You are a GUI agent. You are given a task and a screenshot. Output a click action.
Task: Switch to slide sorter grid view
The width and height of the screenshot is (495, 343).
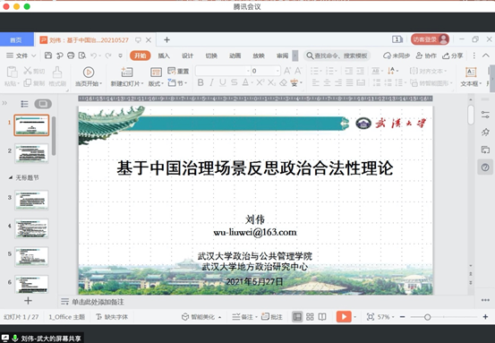(x=310, y=317)
